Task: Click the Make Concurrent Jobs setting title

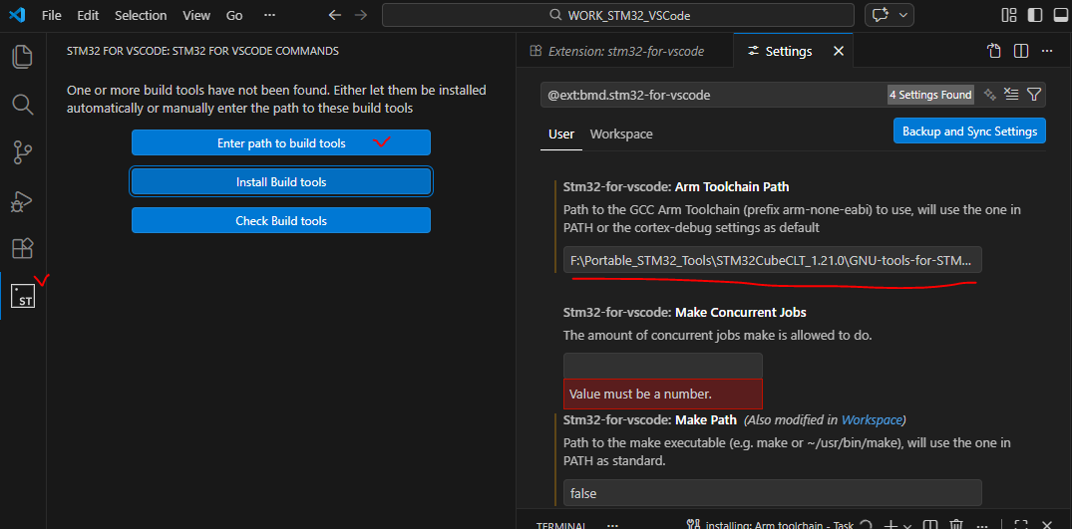Action: coord(684,313)
